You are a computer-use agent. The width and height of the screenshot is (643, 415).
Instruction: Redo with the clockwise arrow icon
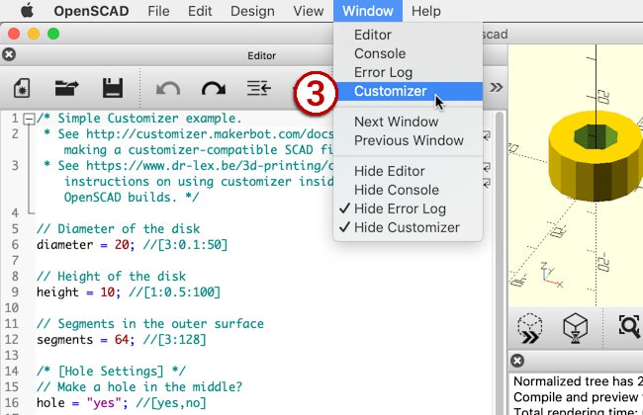point(214,88)
